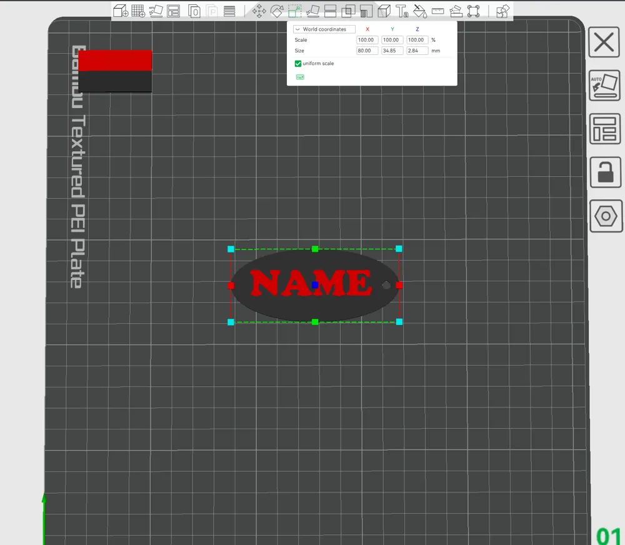Toggle the uniform scale checkbox

[x=297, y=63]
